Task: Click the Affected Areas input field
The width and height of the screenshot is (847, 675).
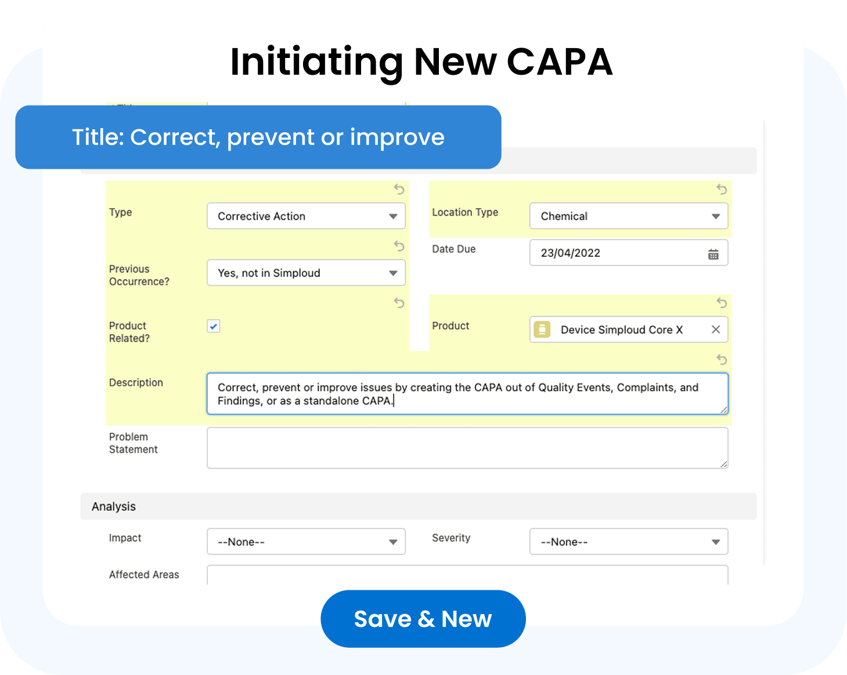Action: 467,575
